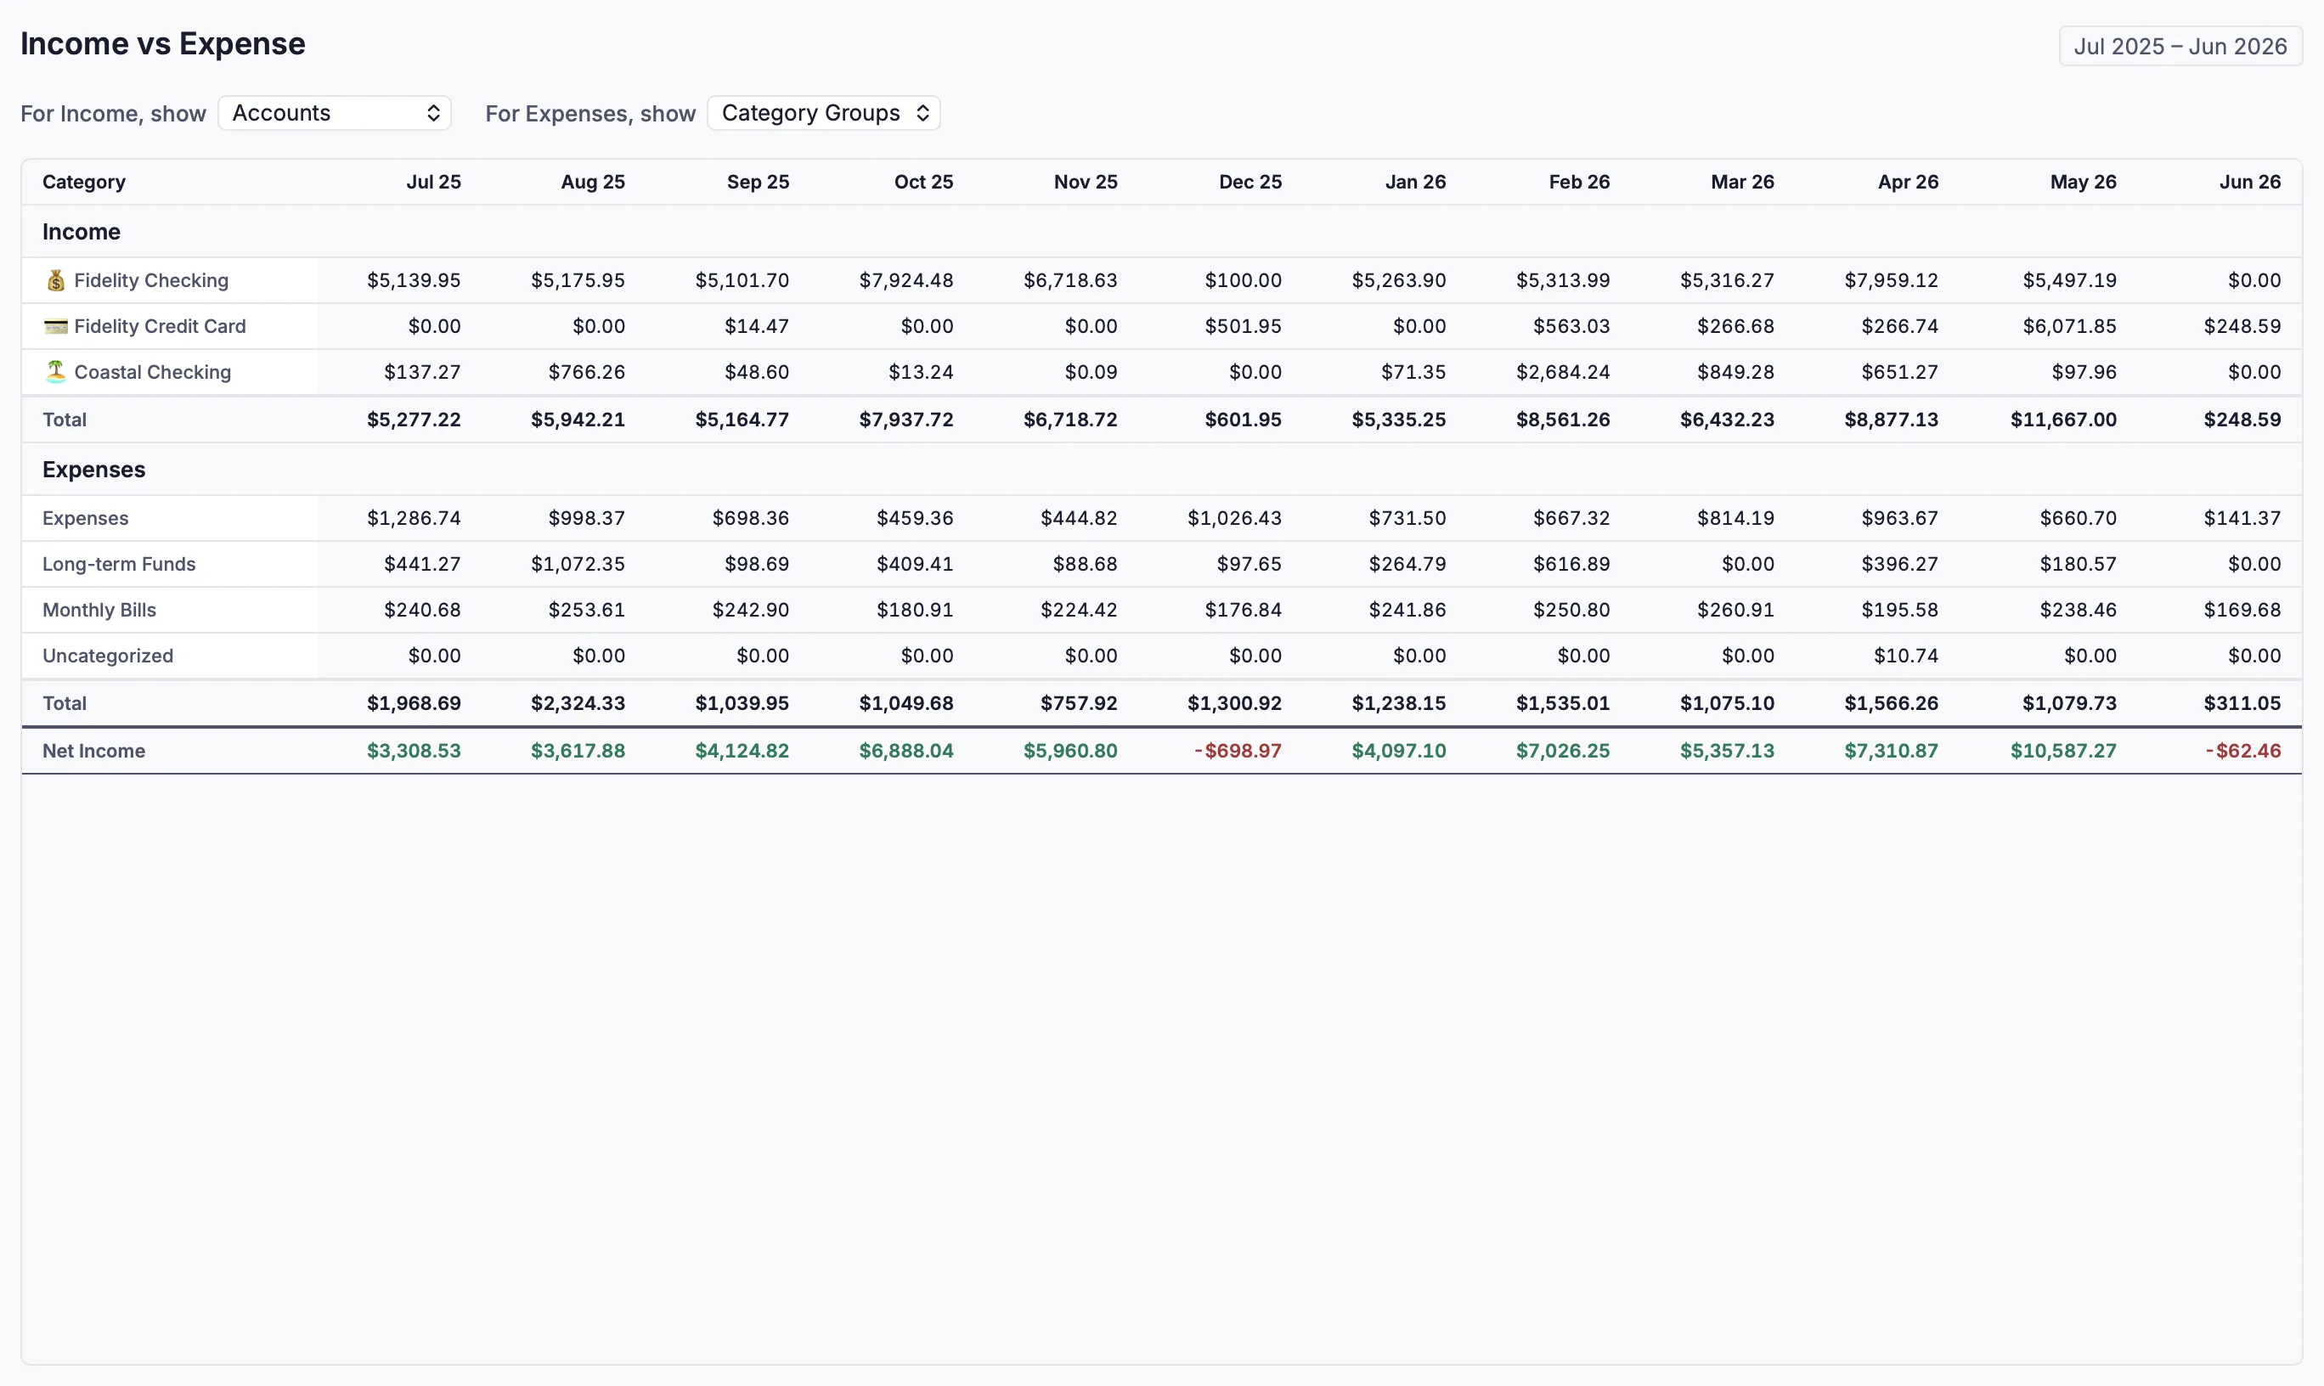Click the Expenses section heading

coord(93,470)
